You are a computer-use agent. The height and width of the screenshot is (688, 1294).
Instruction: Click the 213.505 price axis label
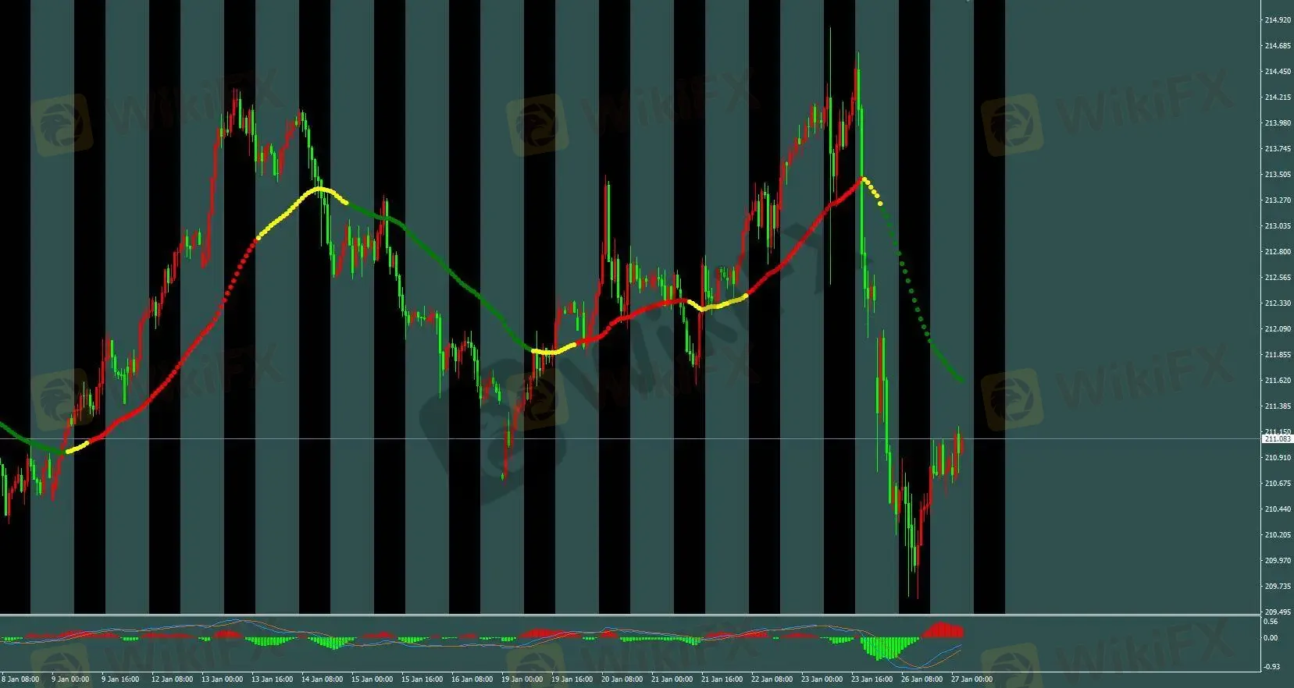coord(1278,175)
